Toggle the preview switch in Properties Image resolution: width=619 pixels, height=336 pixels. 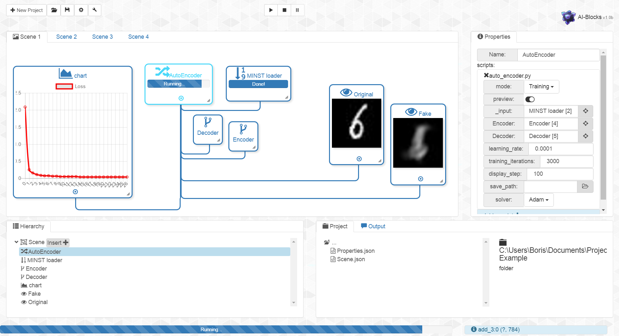(530, 99)
